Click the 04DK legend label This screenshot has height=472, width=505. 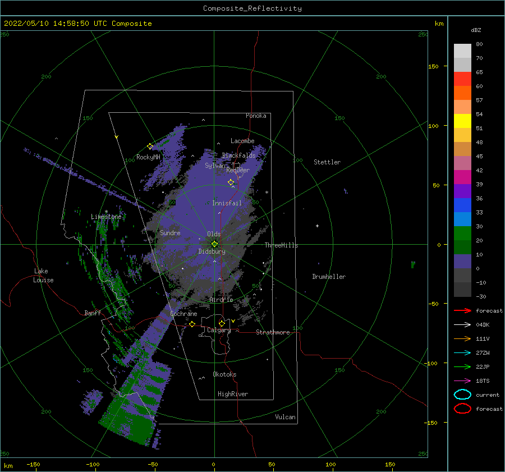click(483, 324)
